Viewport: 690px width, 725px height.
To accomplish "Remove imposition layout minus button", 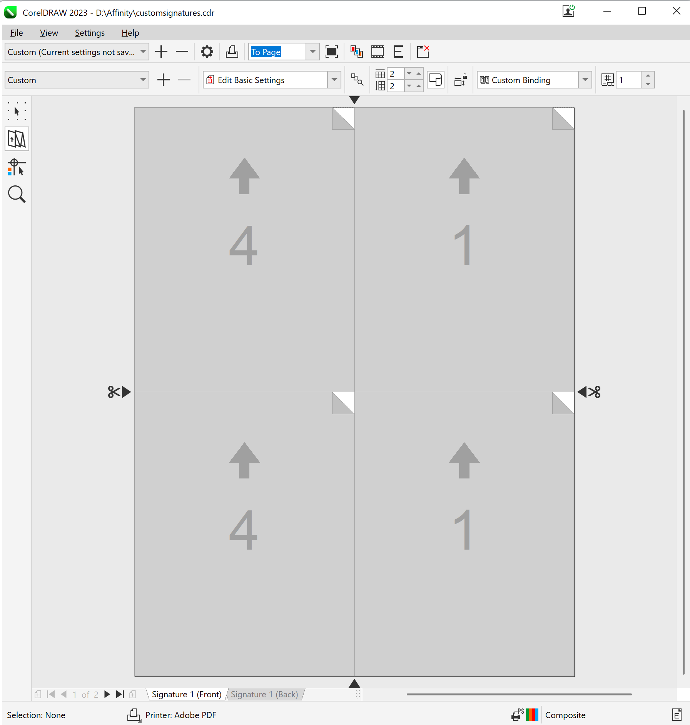I will click(184, 80).
